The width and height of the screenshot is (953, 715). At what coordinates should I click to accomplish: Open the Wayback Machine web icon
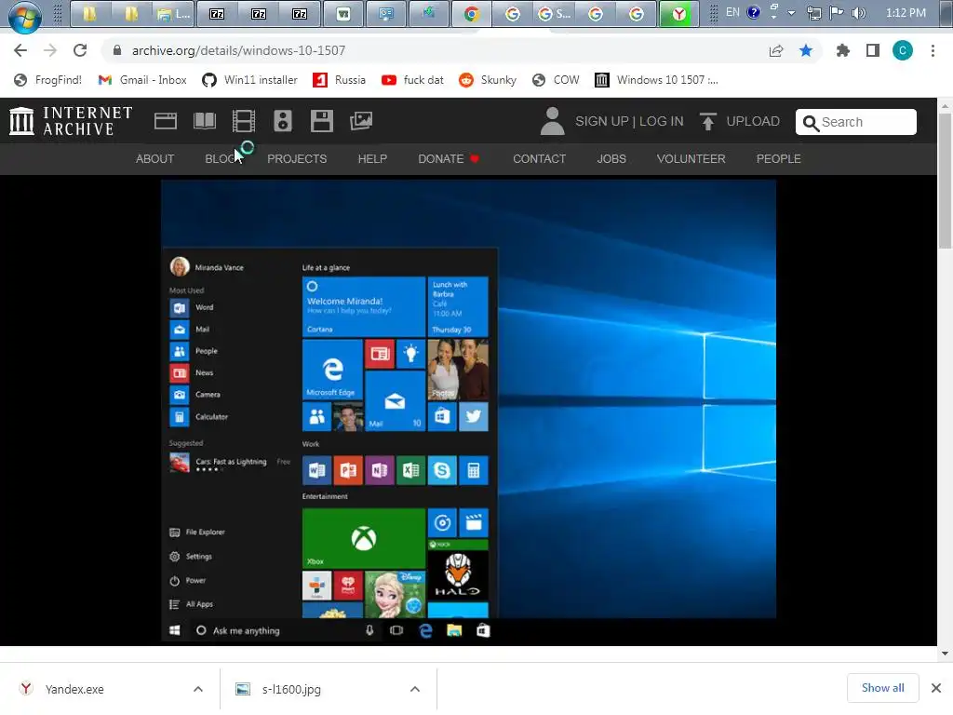[166, 121]
